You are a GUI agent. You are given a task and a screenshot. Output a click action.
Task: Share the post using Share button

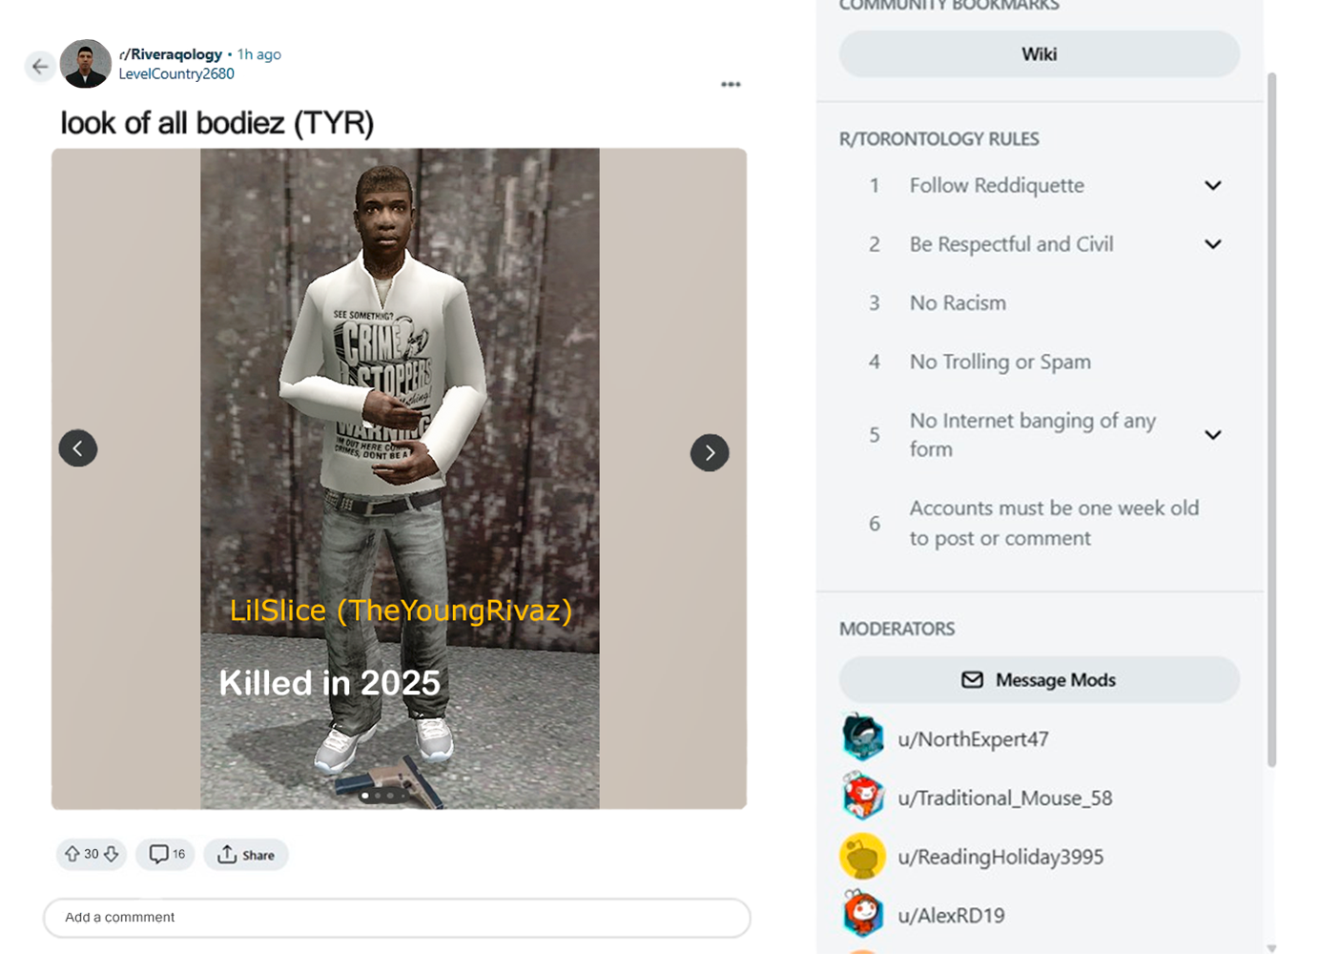tap(246, 855)
